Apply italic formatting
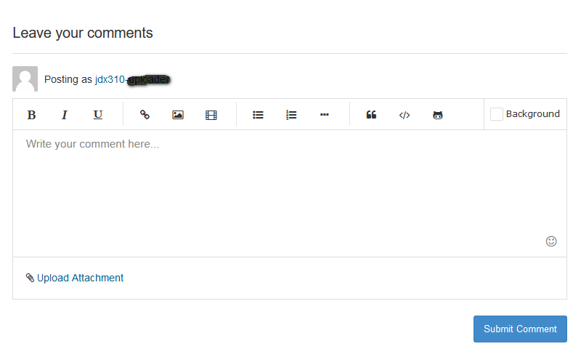The height and width of the screenshot is (349, 573). (x=65, y=115)
